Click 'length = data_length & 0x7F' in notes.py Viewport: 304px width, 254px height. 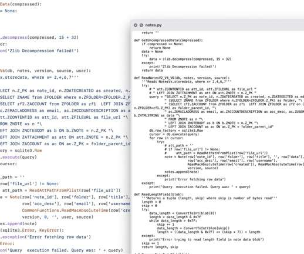click(x=175, y=217)
